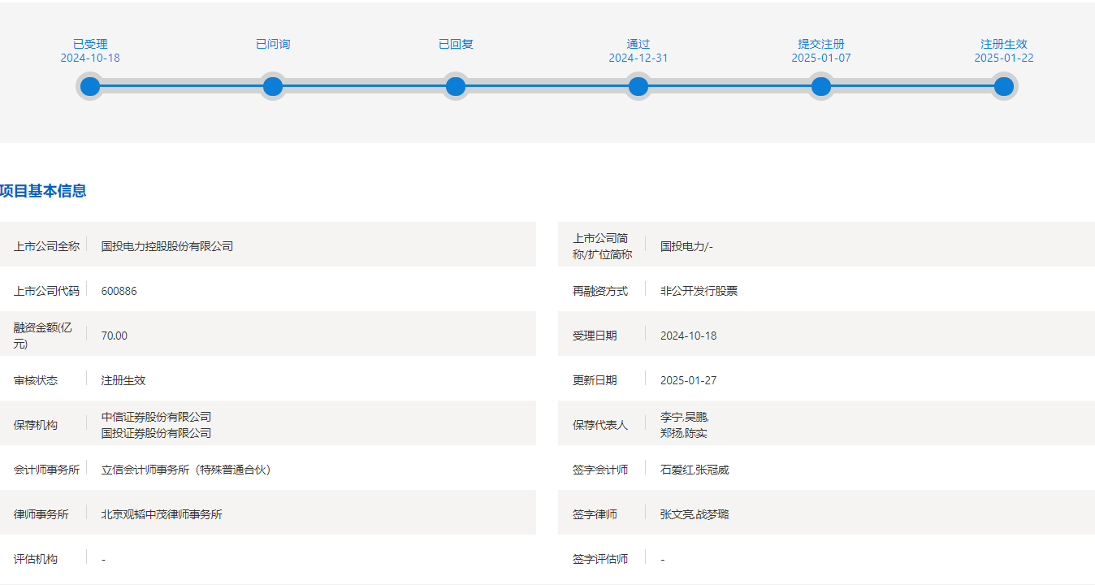The width and height of the screenshot is (1095, 585).
Task: Click the stock code 600886
Action: (119, 291)
